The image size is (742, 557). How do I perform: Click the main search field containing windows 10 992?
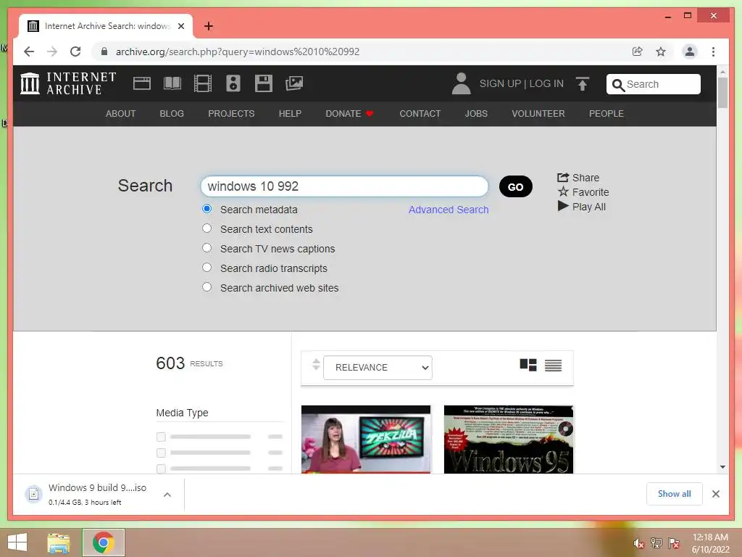pyautogui.click(x=344, y=186)
